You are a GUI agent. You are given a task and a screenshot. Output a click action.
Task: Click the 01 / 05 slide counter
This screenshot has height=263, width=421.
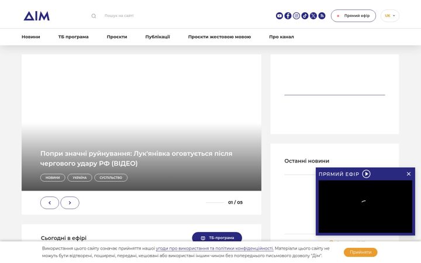(235, 203)
